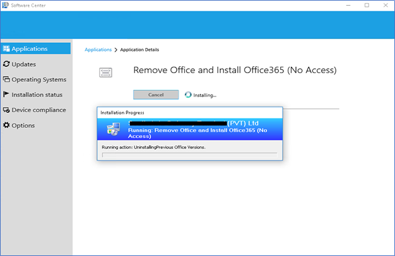Click the Options gear icon
395x256 pixels.
coord(6,125)
